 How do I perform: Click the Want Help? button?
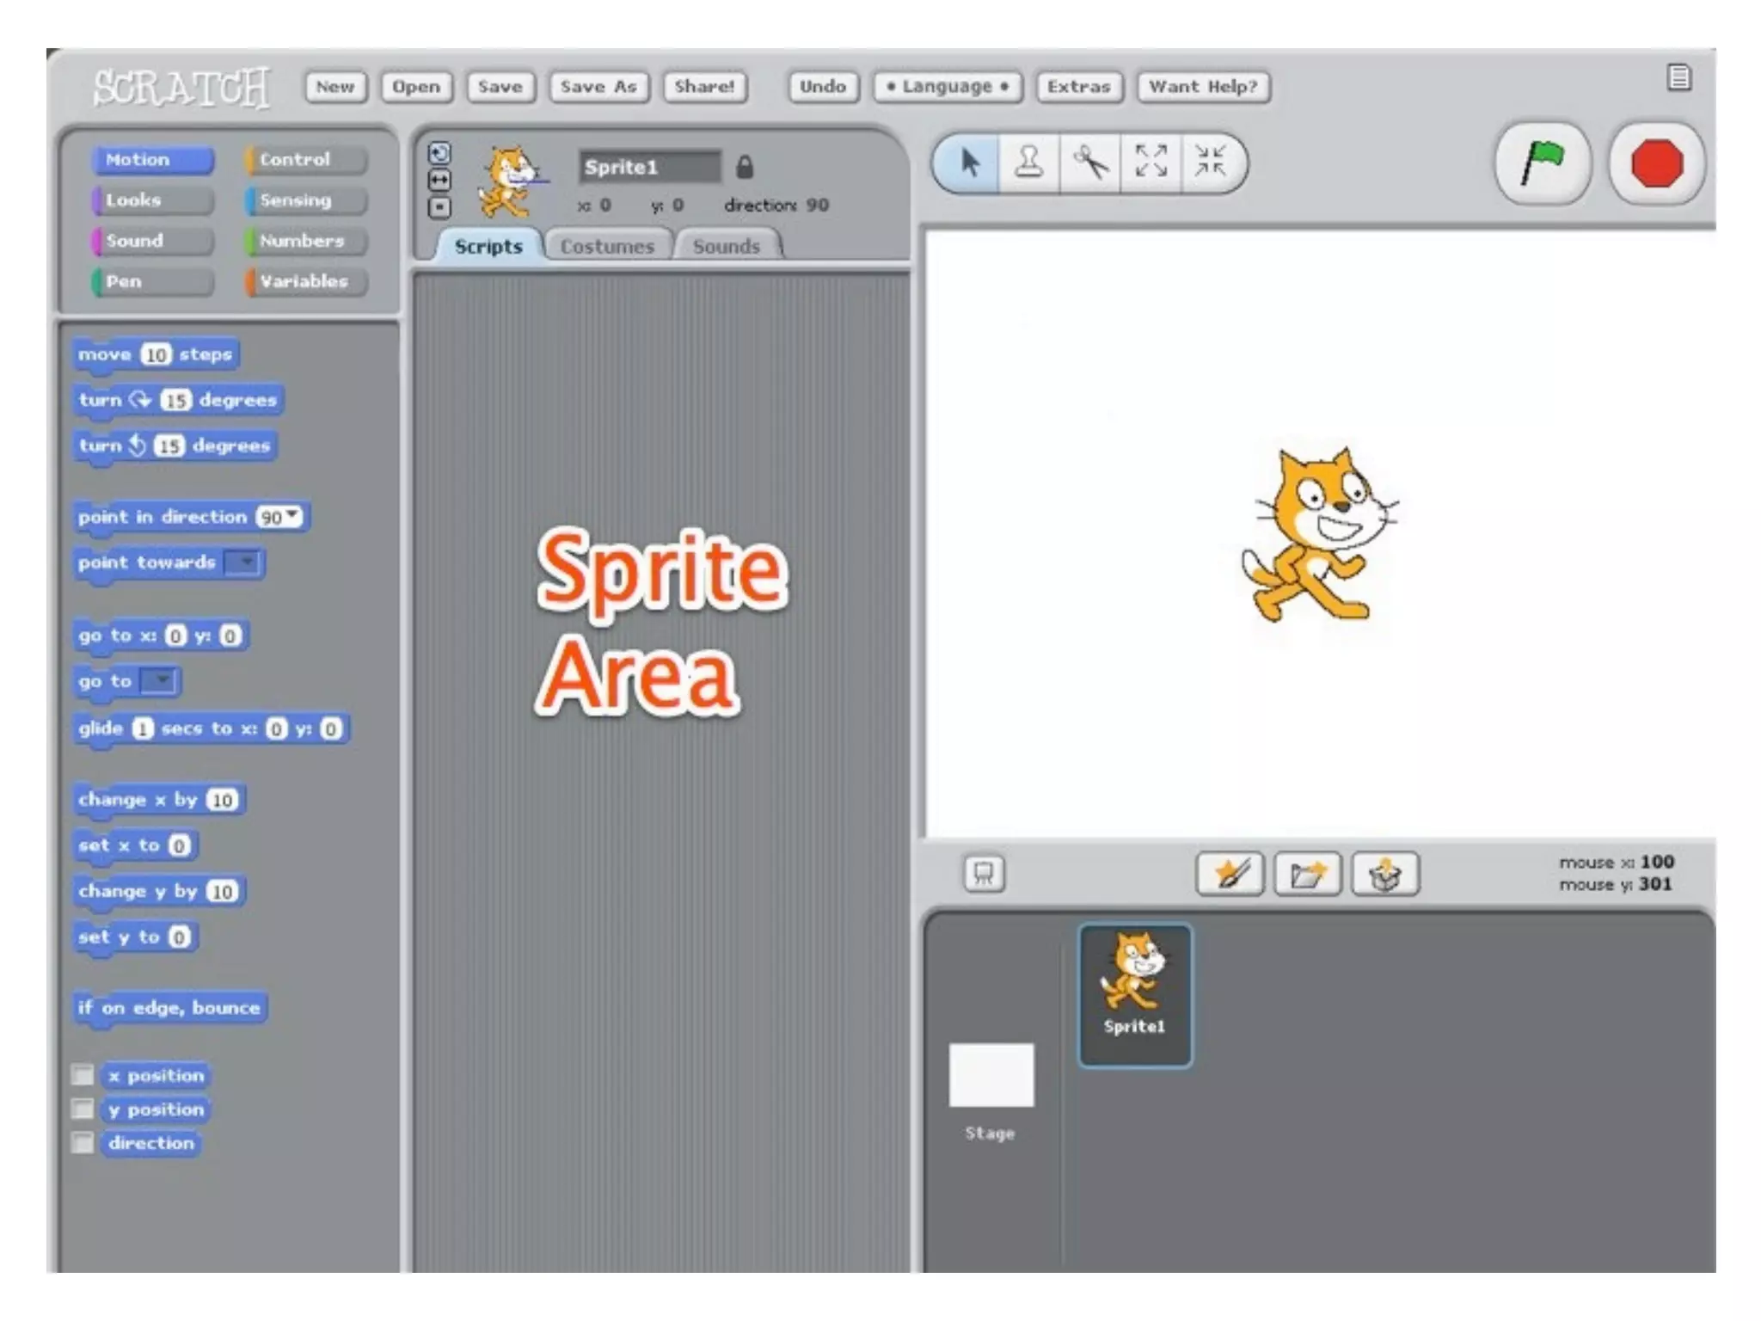pos(1203,87)
